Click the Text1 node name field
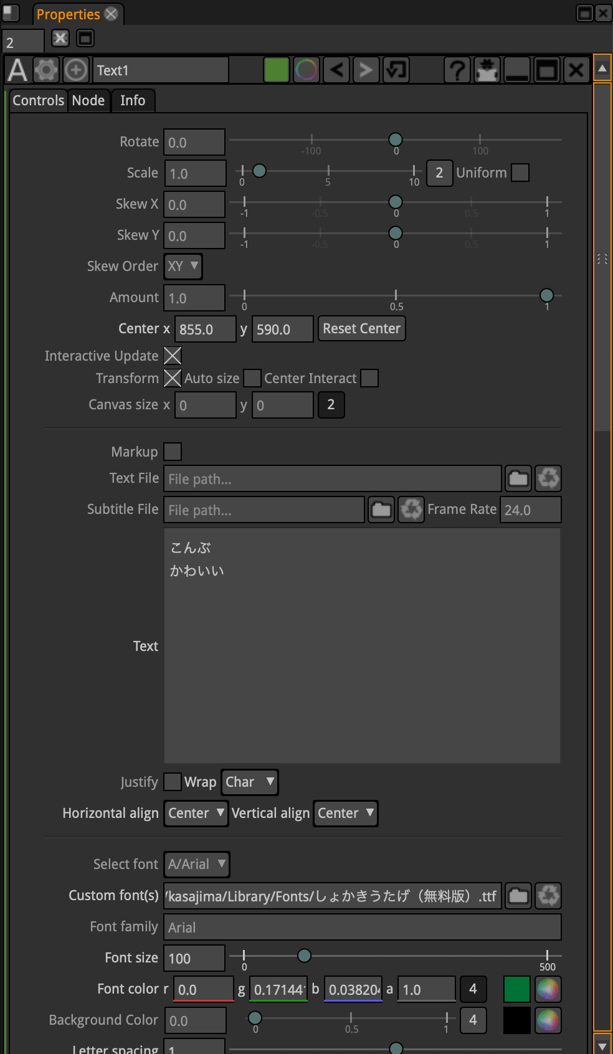Viewport: 613px width, 1054px height. tap(161, 70)
